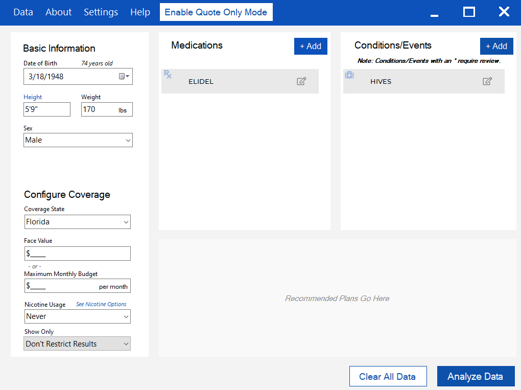Screen dimensions: 521x390
Task: Open the Date of Birth calendar picker
Action: click(124, 77)
